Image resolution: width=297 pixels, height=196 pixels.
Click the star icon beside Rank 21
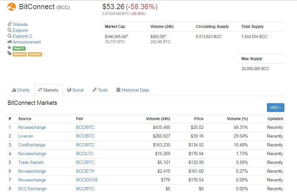pyautogui.click(x=9, y=47)
